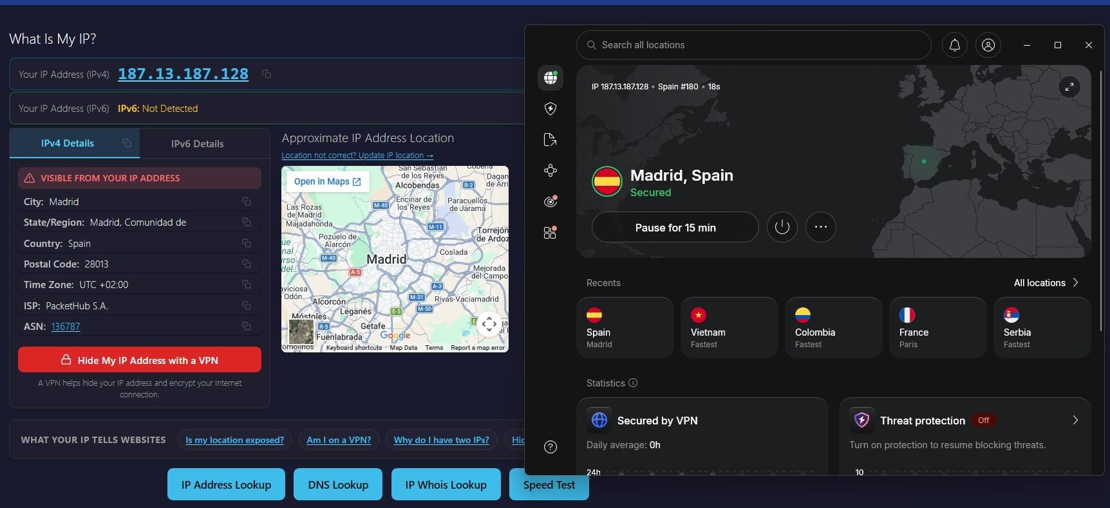Screen dimensions: 1110x508
Task: Switch to the IPv4 Details tab
Action: click(75, 143)
